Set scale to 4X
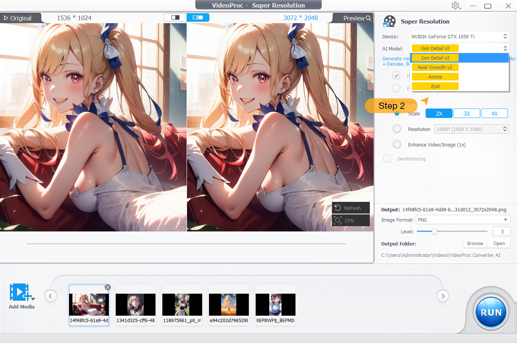Viewport: 517px width, 343px height. coord(495,113)
